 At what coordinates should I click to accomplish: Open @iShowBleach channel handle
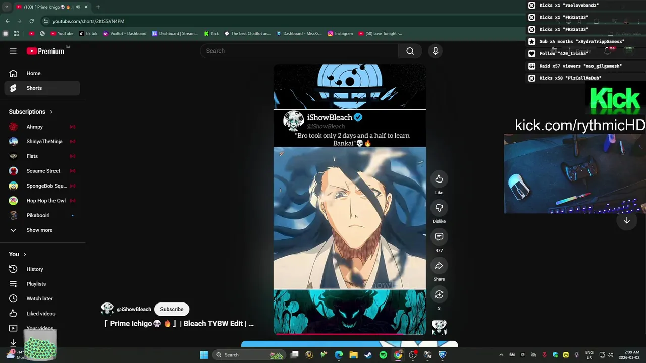134,309
